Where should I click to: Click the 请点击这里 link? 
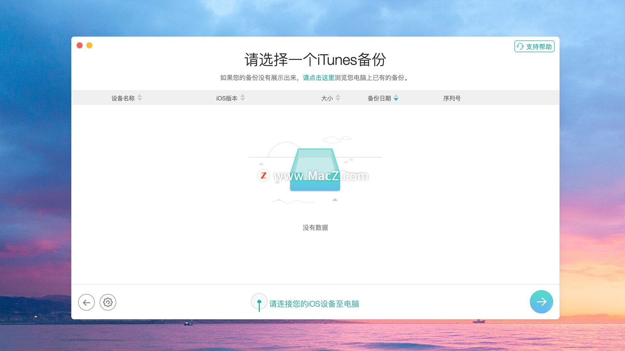318,78
